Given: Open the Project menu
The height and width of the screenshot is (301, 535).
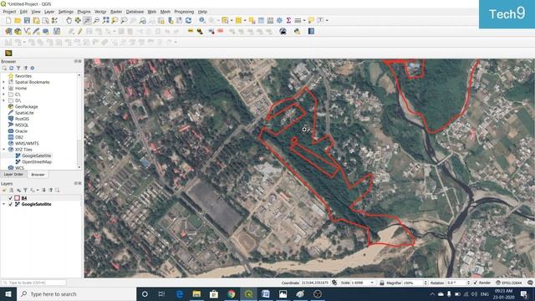Looking at the screenshot, I should pyautogui.click(x=9, y=12).
